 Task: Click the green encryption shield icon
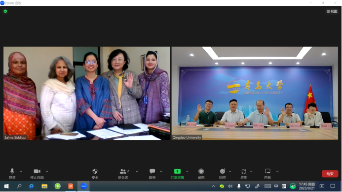[5, 11]
